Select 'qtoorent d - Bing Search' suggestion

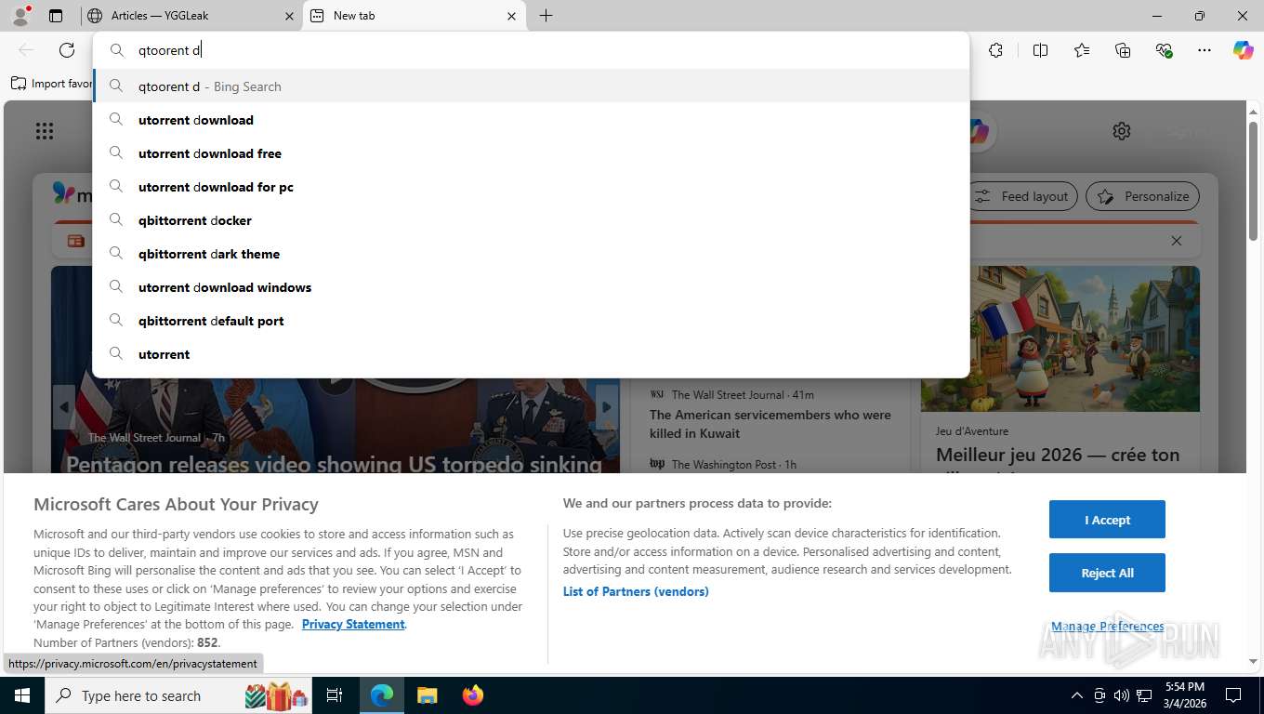pos(531,86)
